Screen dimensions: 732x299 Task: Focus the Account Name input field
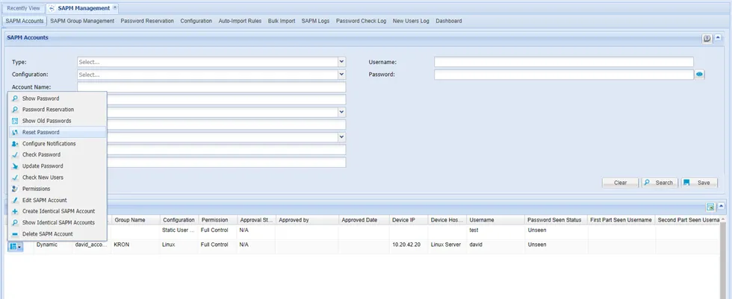(x=211, y=87)
